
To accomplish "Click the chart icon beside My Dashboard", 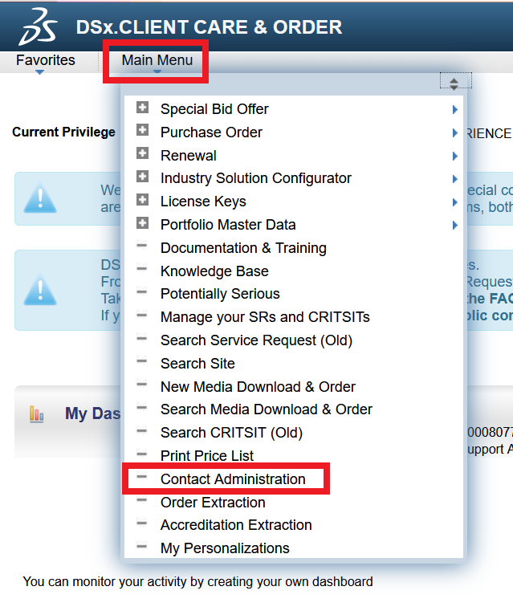I will click(37, 413).
